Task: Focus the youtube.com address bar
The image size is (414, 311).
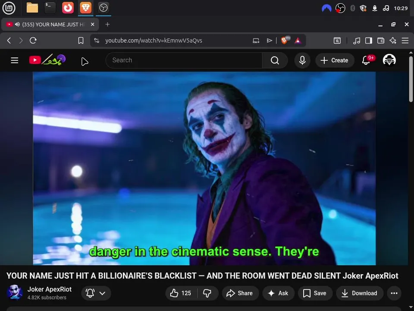Action: (x=154, y=41)
